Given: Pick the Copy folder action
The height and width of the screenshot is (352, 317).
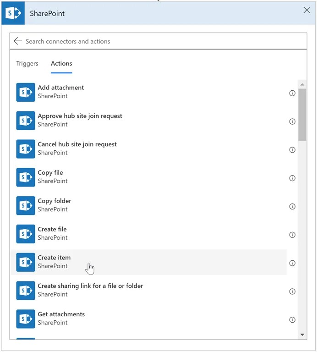Looking at the screenshot, I should (x=148, y=205).
